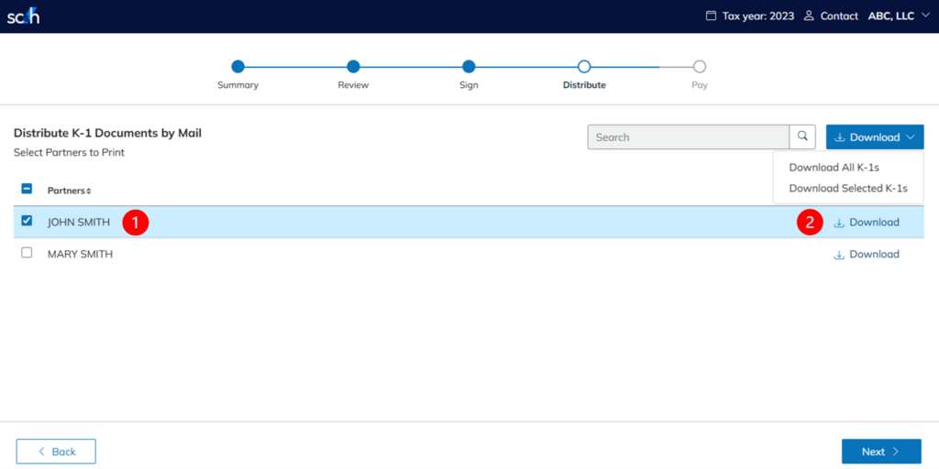The width and height of the screenshot is (939, 469).
Task: Jump to the Review step circle
Action: click(x=353, y=66)
